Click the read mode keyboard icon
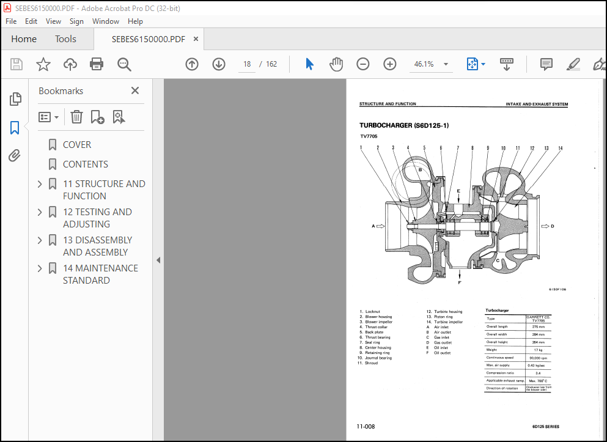 click(506, 64)
